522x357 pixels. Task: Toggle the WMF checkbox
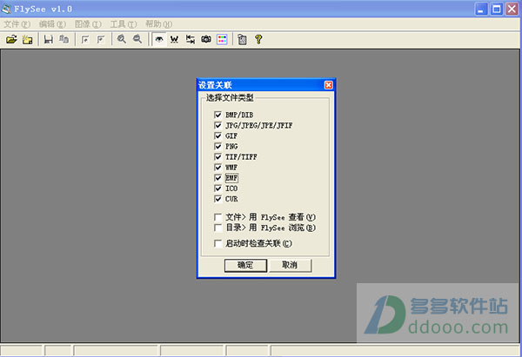coord(218,168)
